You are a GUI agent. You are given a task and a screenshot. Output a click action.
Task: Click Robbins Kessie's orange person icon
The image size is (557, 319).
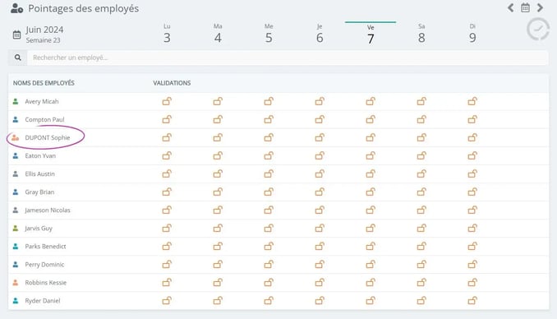(16, 282)
